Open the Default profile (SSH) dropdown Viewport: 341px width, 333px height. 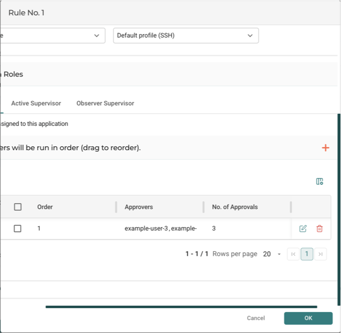pyautogui.click(x=186, y=36)
